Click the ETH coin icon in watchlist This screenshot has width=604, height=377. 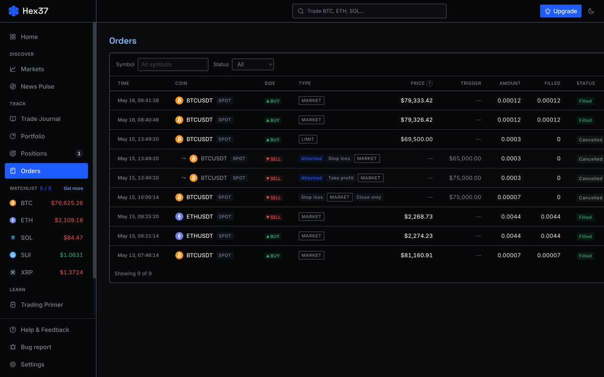pos(13,220)
